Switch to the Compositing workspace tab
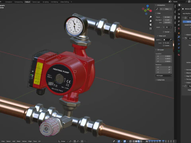Image resolution: width=191 pixels, height=143 pixels. point(19,2)
